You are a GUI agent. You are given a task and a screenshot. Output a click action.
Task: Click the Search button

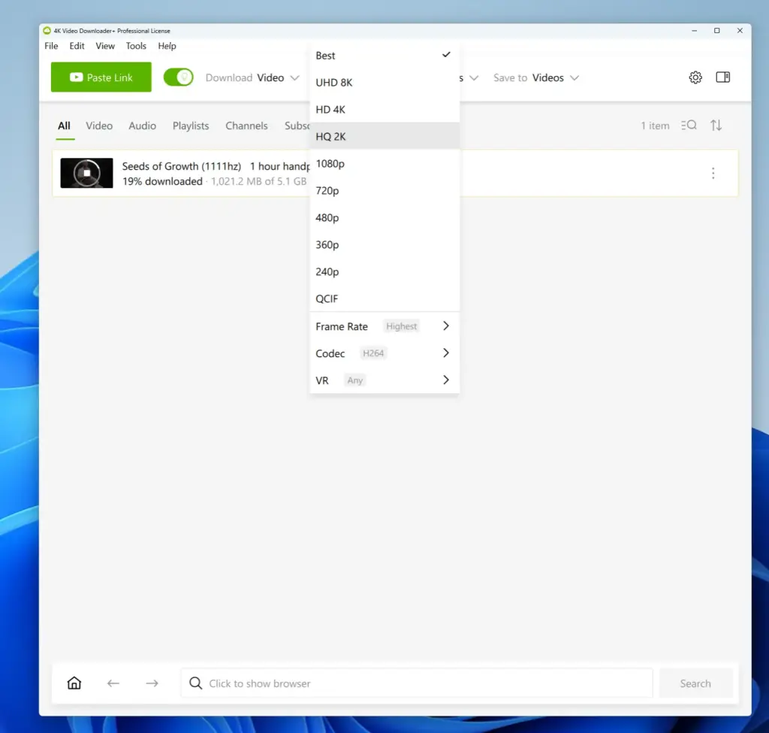click(695, 683)
